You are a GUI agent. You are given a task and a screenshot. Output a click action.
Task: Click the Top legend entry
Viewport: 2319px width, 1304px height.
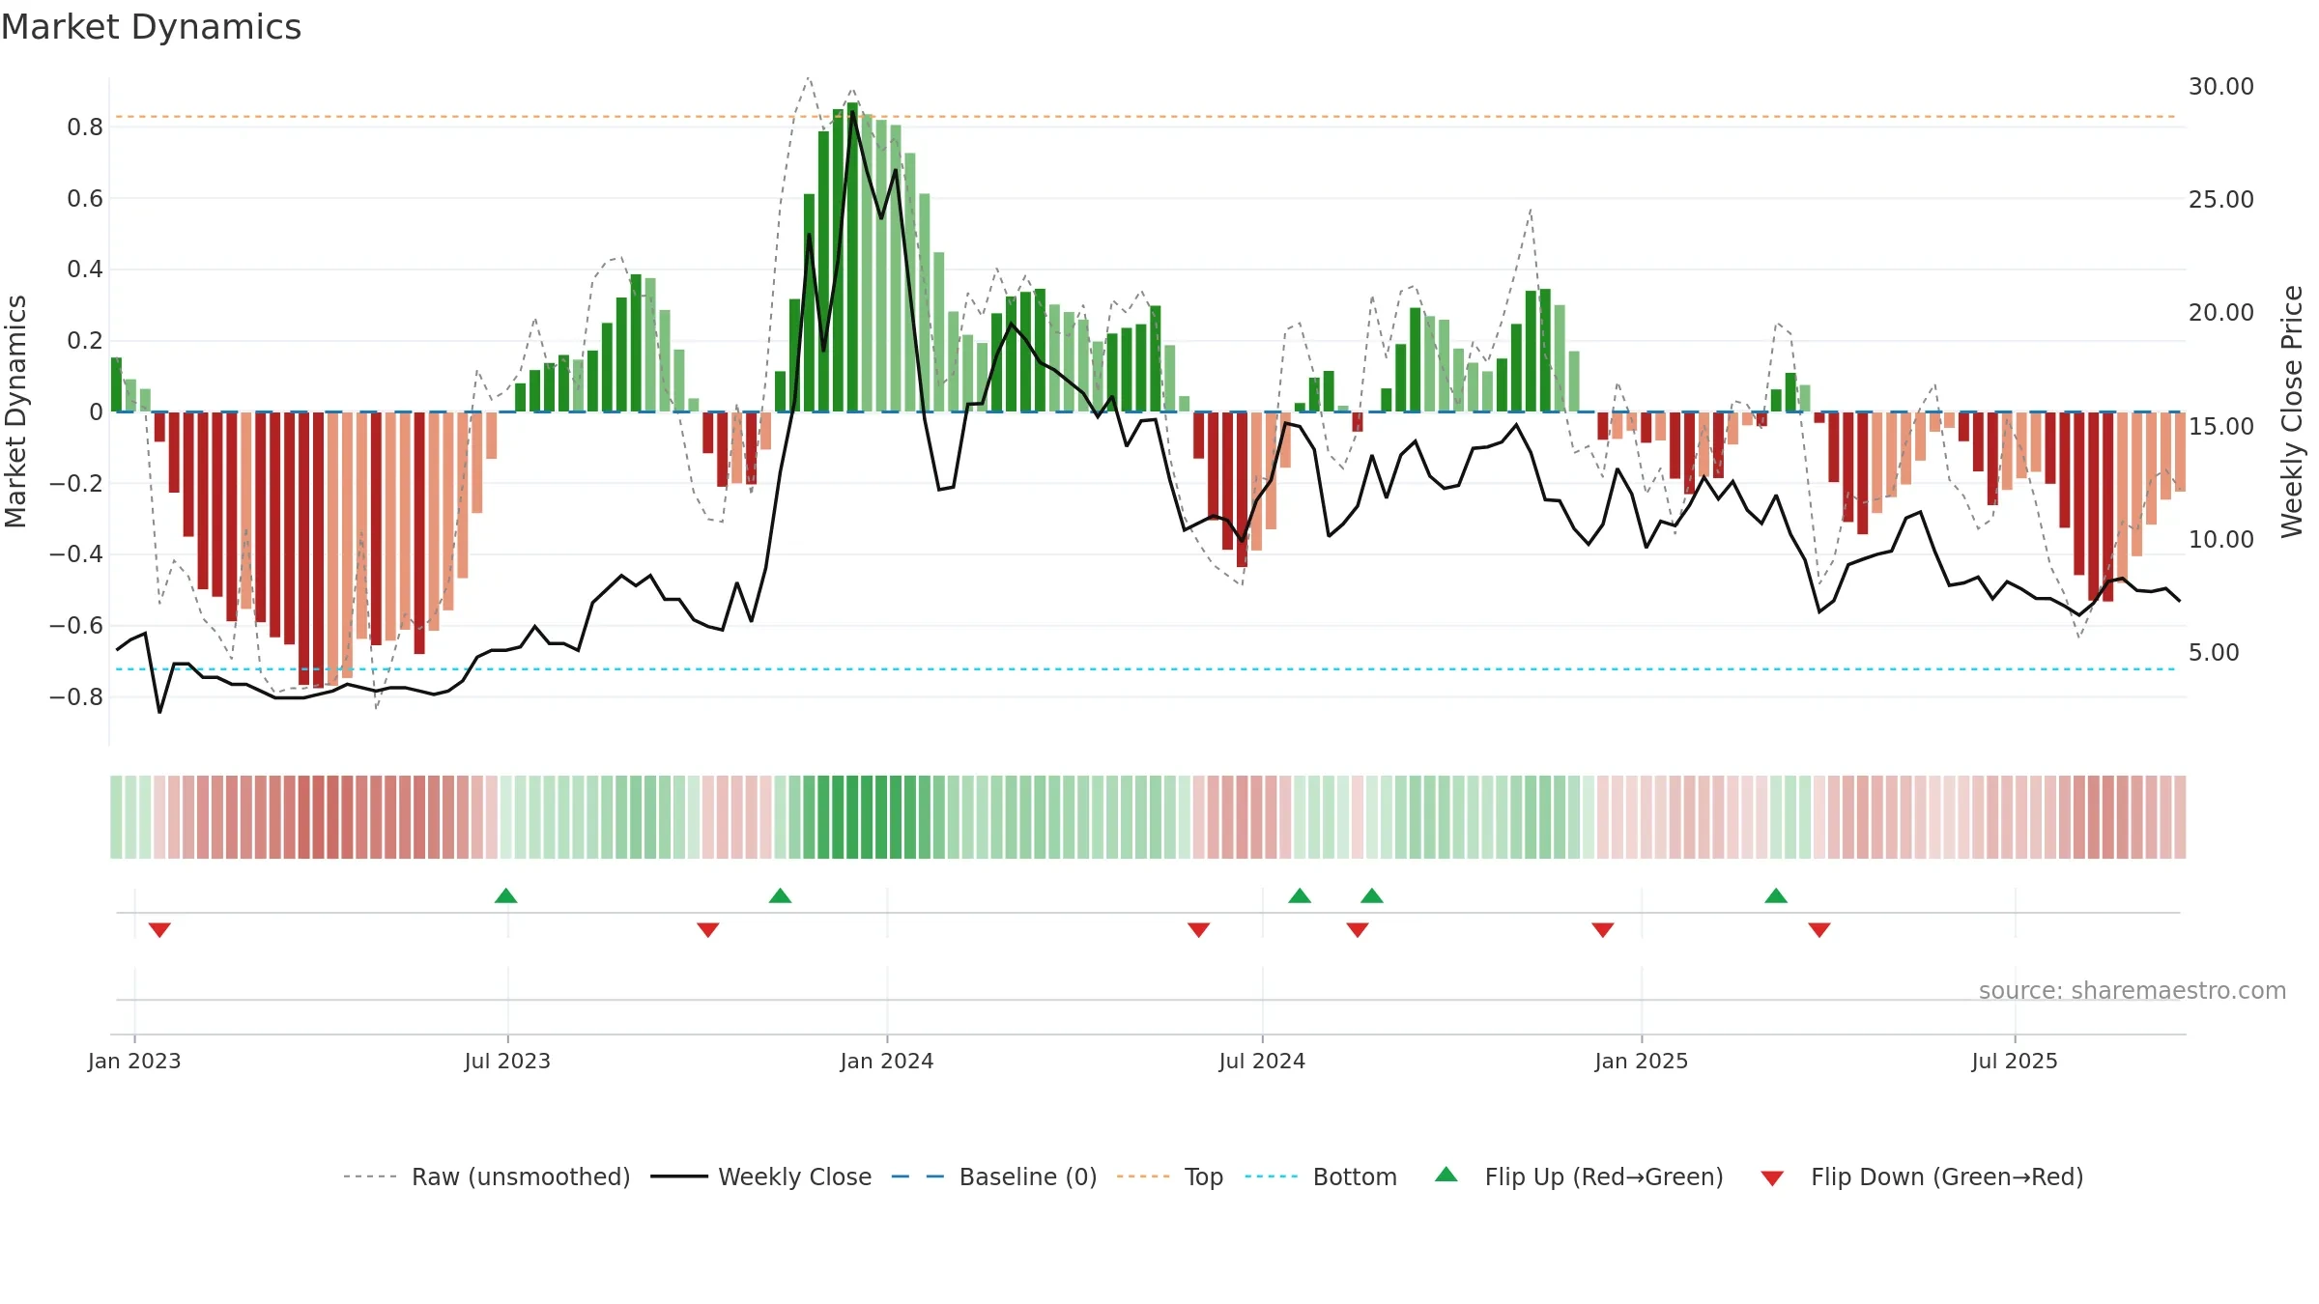pos(1170,1176)
